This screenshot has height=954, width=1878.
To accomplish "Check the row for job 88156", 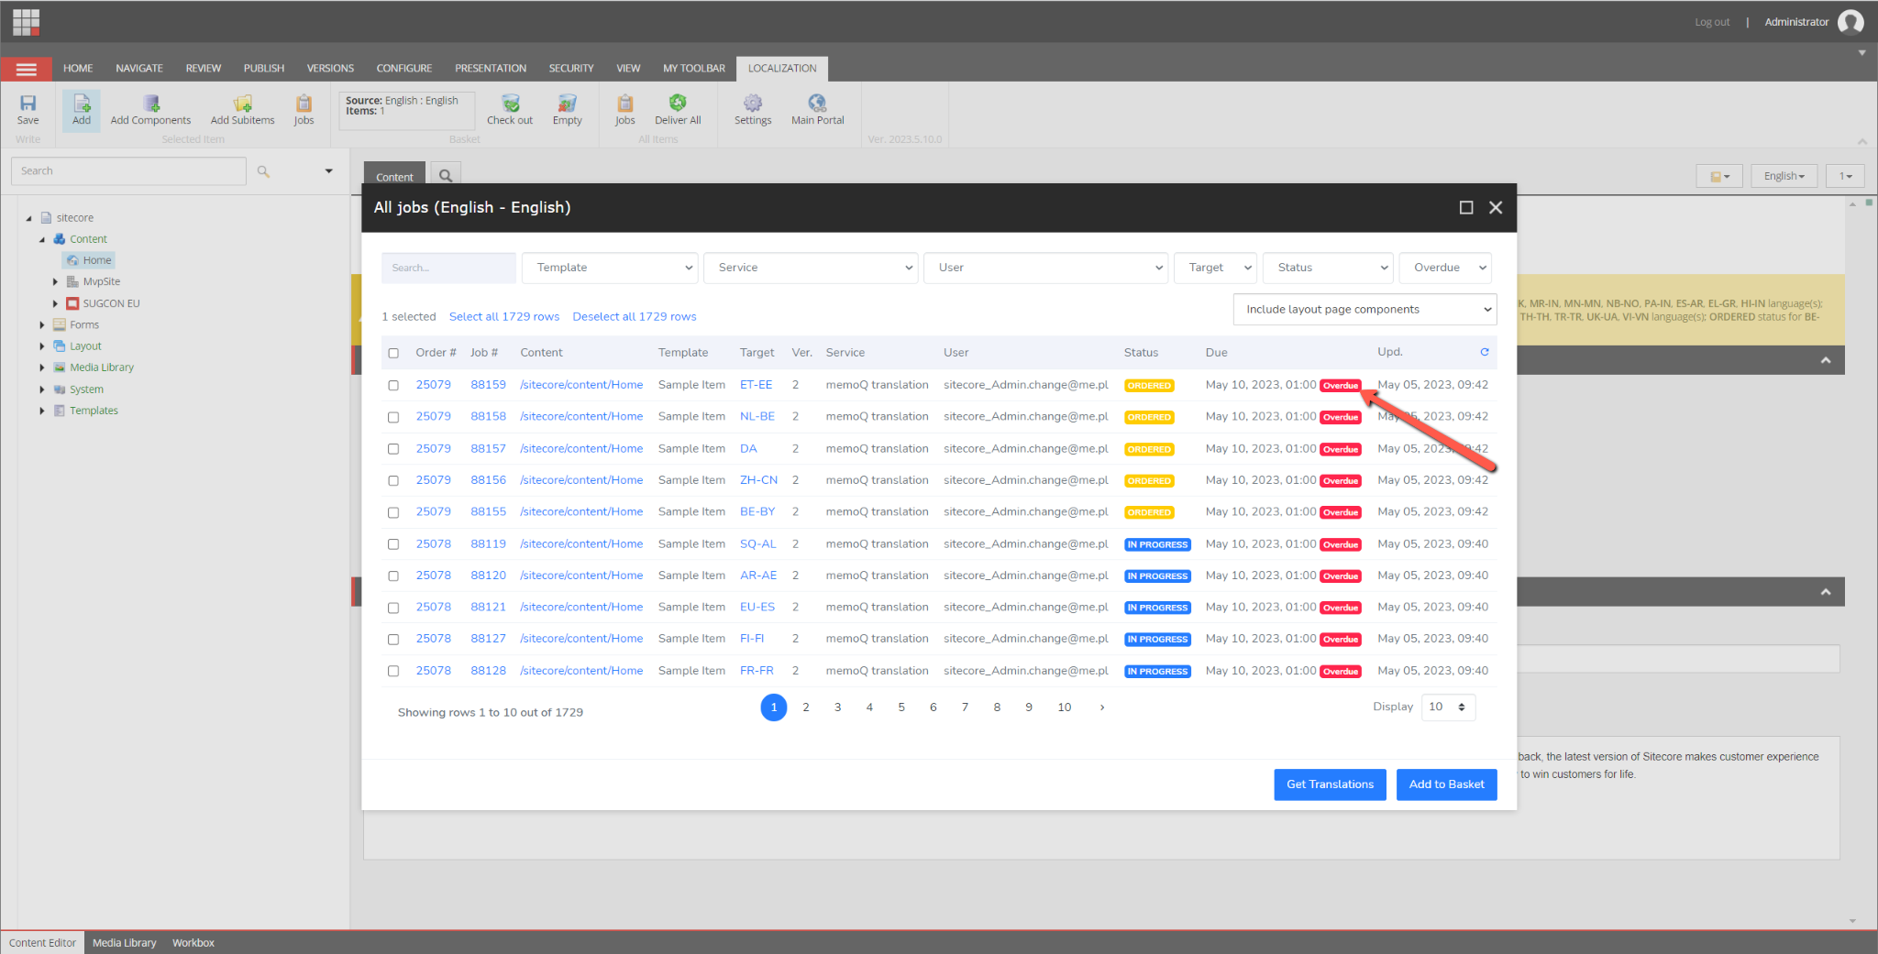I will point(393,480).
